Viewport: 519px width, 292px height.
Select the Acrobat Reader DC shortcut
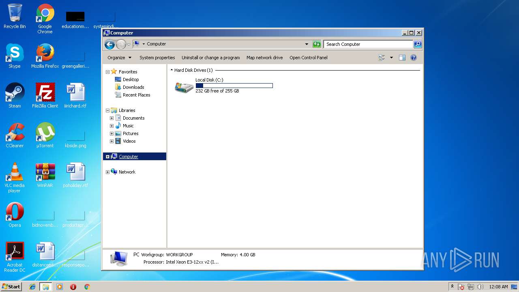(15, 257)
